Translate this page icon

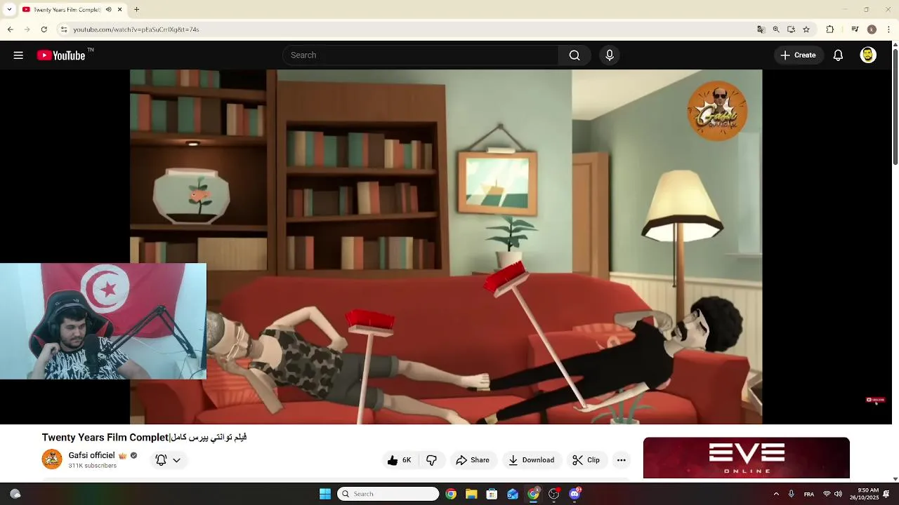pyautogui.click(x=761, y=29)
